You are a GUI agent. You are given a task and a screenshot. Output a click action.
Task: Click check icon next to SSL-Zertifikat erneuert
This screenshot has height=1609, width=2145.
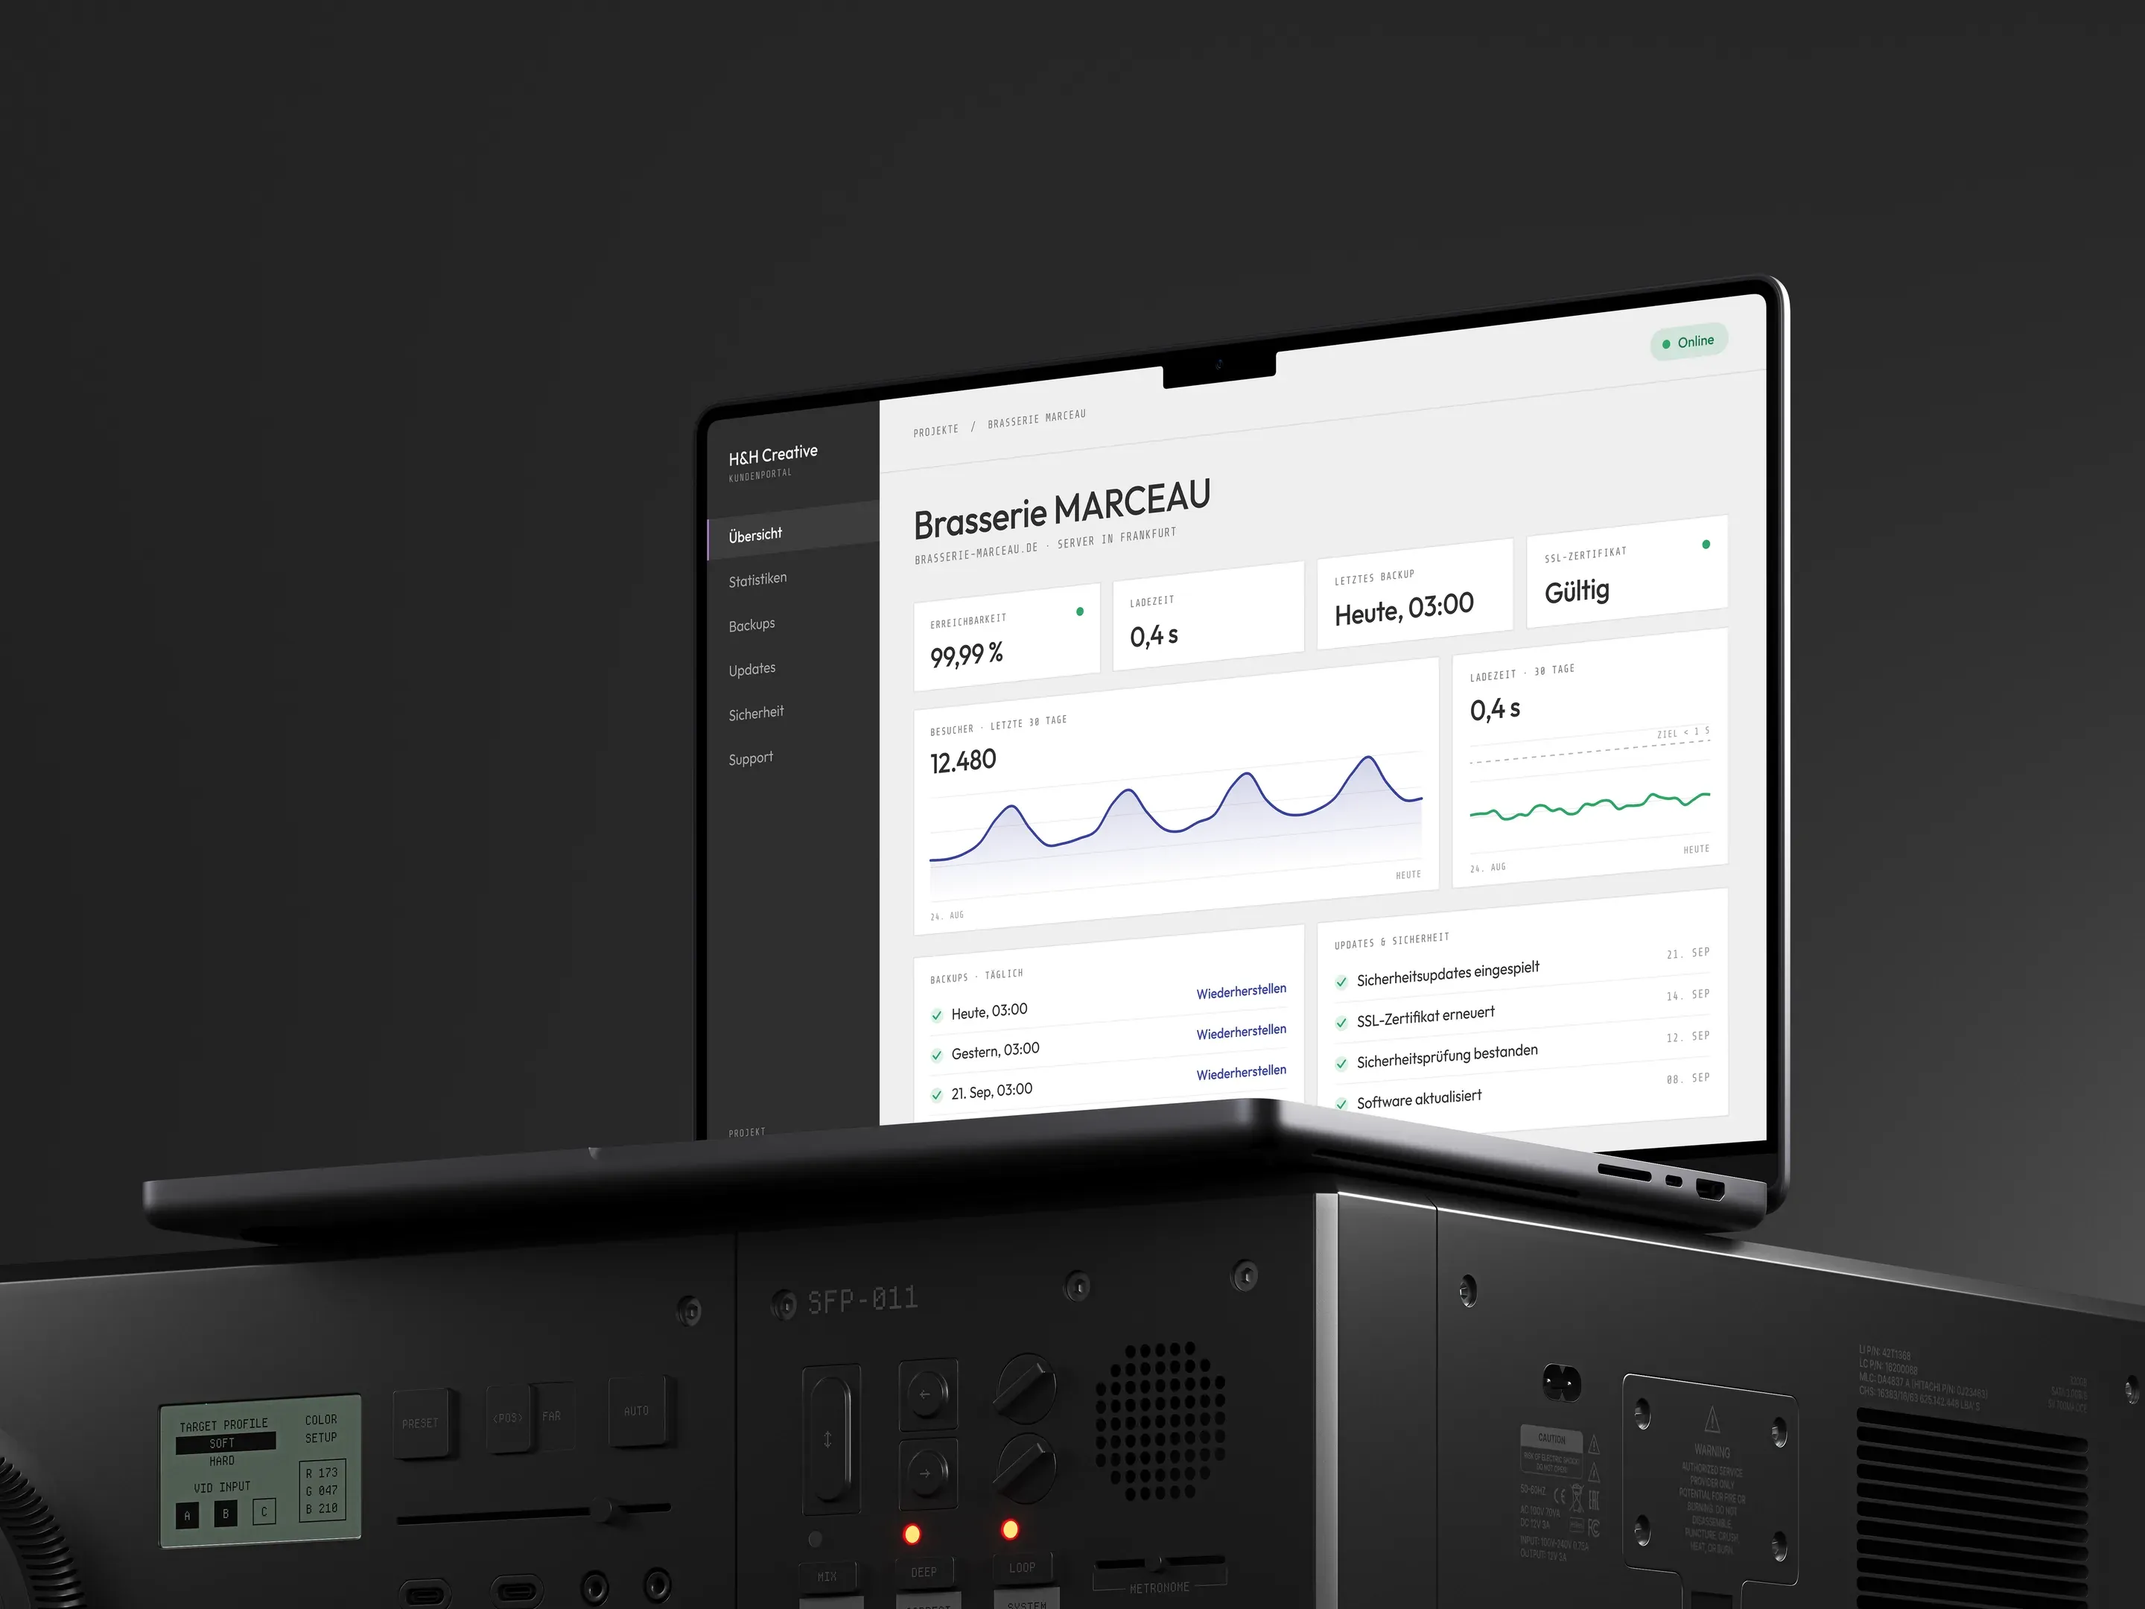(x=1341, y=1022)
